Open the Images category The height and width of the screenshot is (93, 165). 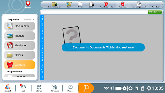(x=20, y=36)
